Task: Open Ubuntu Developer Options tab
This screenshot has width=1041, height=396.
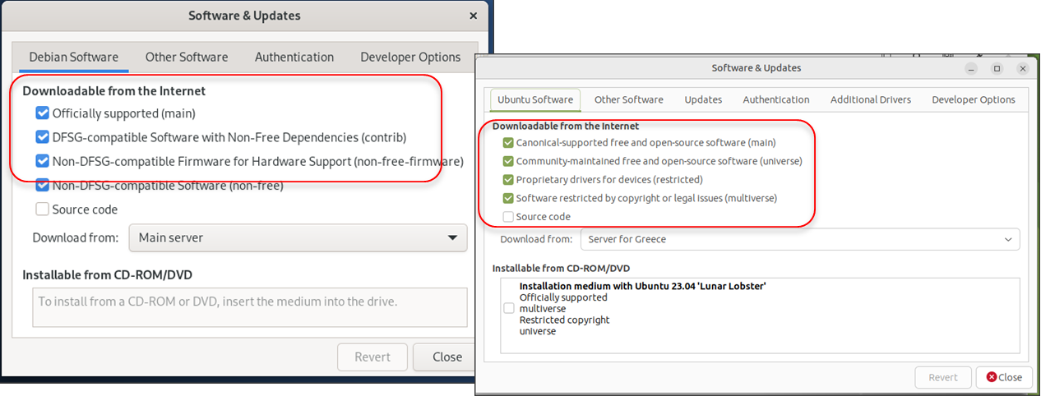Action: coord(973,100)
